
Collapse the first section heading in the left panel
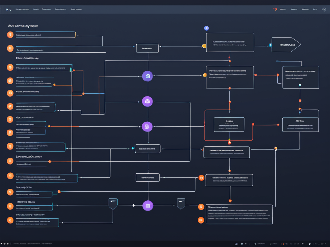point(23,26)
